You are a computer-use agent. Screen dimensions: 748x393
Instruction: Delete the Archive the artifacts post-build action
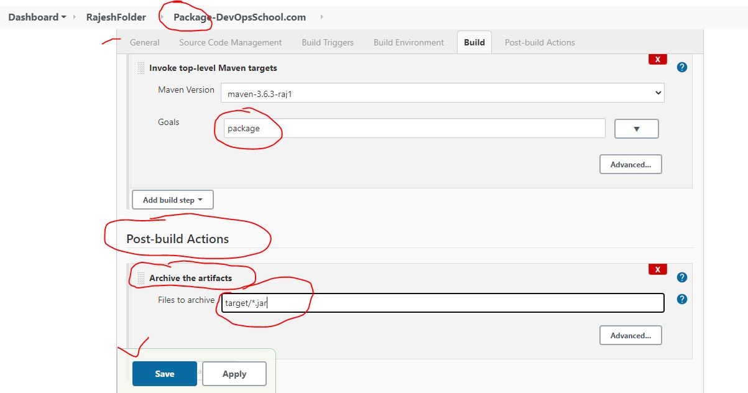coord(657,269)
